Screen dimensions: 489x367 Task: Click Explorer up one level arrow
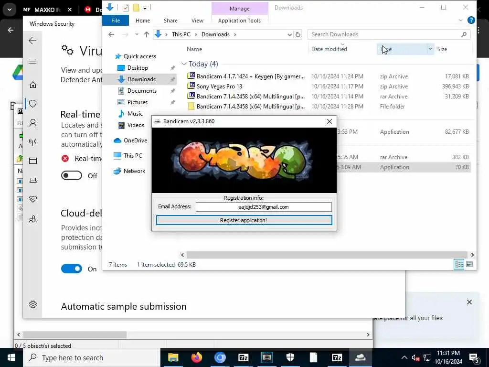[146, 34]
